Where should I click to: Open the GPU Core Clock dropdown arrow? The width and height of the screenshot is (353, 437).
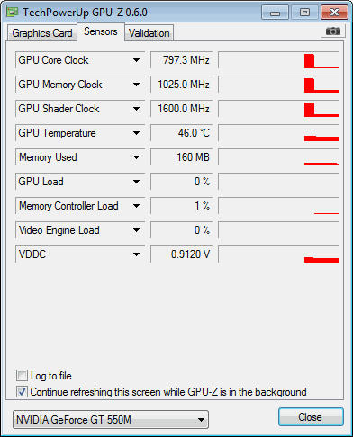136,60
